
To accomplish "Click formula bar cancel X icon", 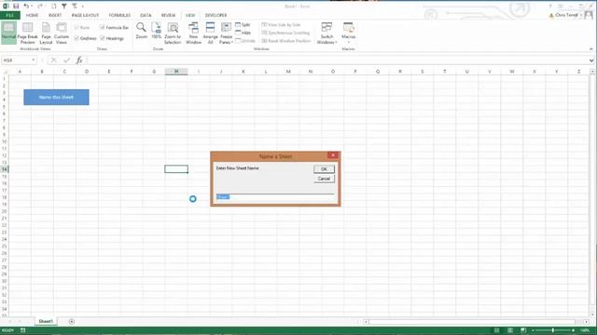I will (x=54, y=60).
